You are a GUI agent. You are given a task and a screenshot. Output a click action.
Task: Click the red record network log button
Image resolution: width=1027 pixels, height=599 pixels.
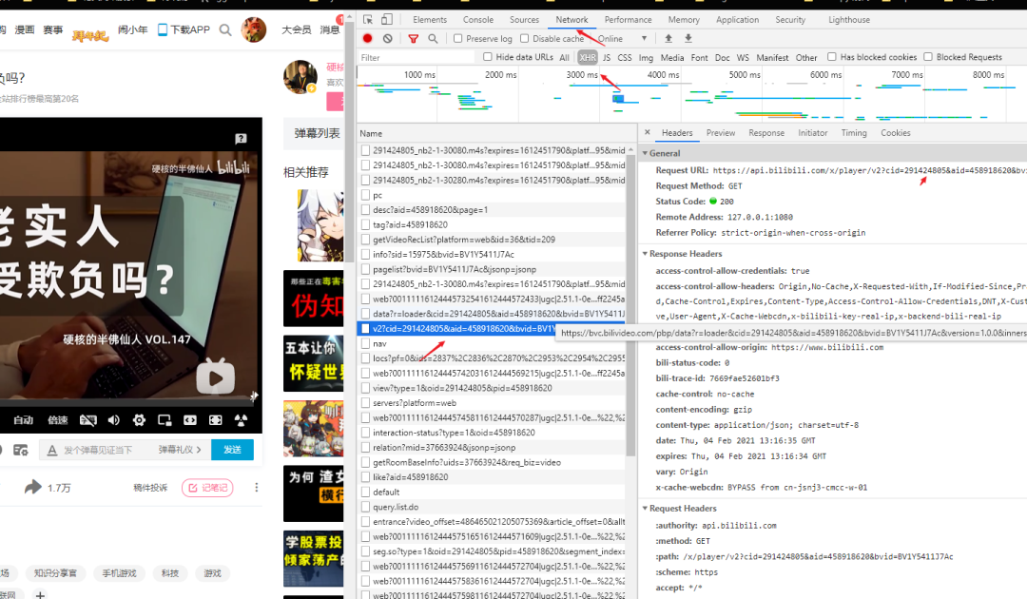click(x=367, y=39)
